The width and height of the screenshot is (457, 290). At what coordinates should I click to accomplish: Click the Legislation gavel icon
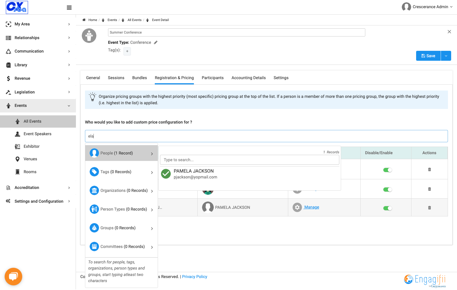click(8, 92)
